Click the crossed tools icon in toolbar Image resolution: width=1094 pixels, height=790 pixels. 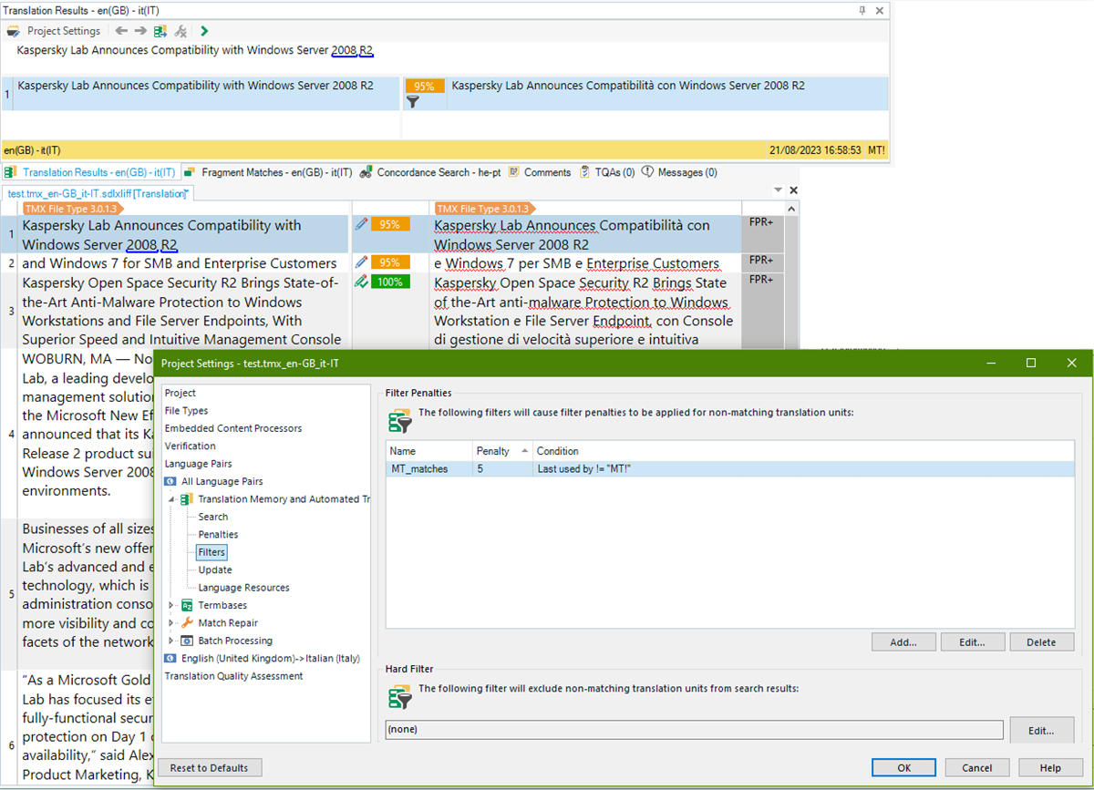coord(181,31)
